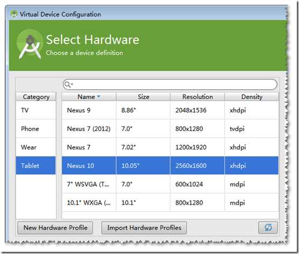Sort by Size column header

[x=144, y=97]
